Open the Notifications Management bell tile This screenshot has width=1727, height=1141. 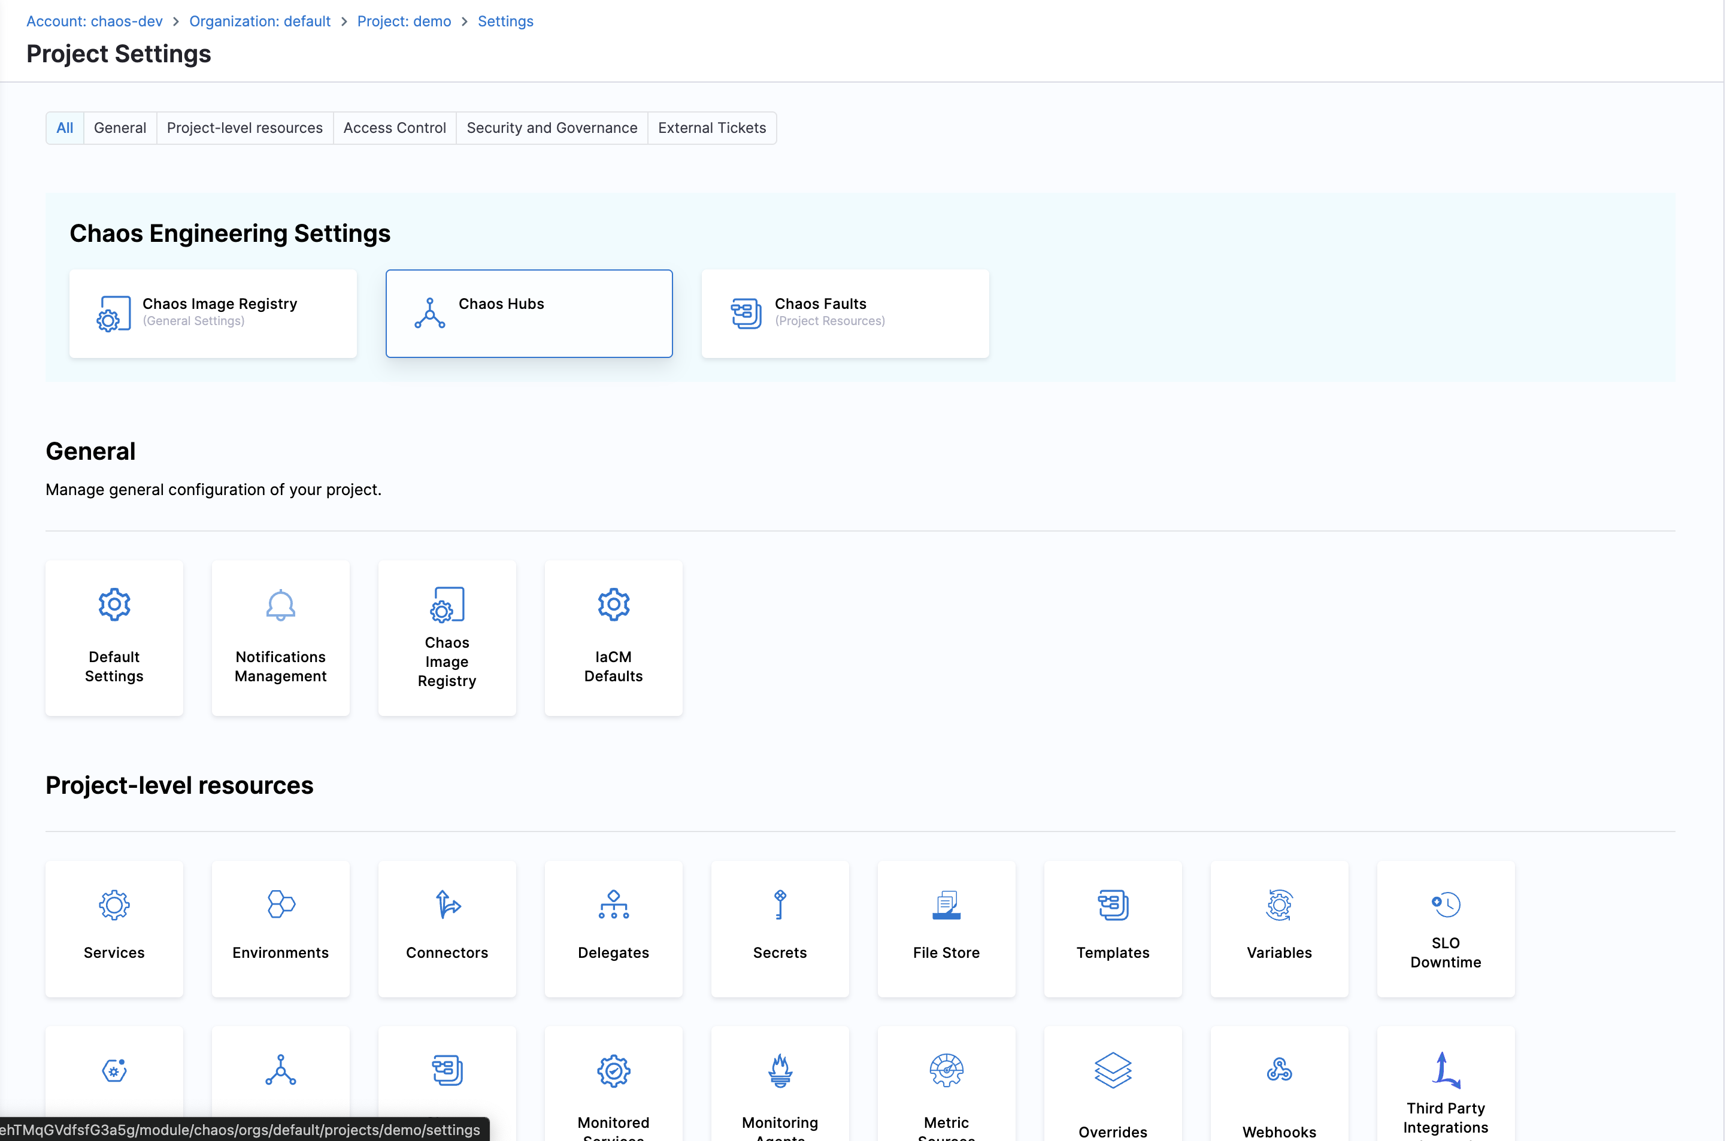[x=280, y=638]
